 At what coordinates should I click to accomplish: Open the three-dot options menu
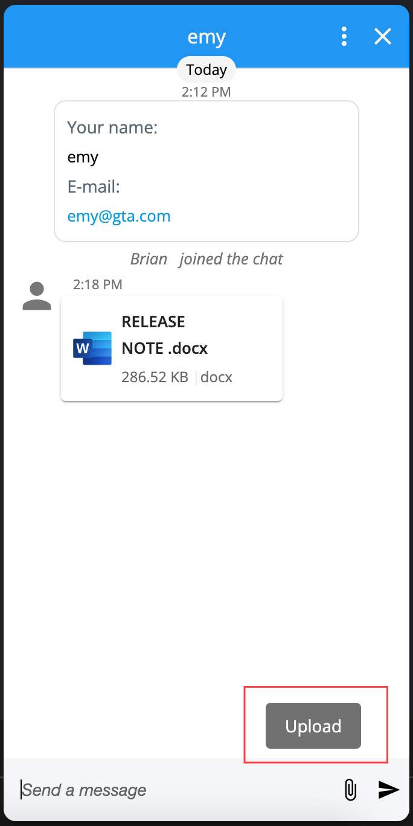click(344, 37)
